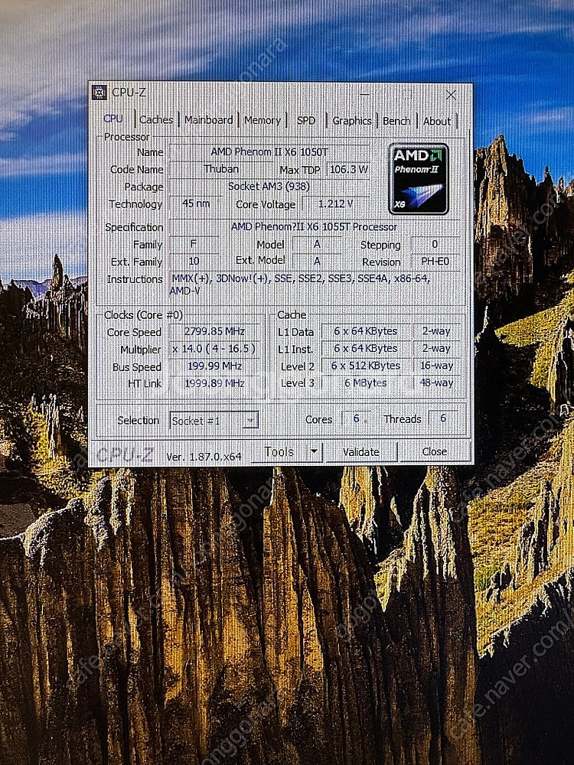Click the CPU-Z title bar app icon
Image resolution: width=574 pixels, height=765 pixels.
click(x=99, y=93)
